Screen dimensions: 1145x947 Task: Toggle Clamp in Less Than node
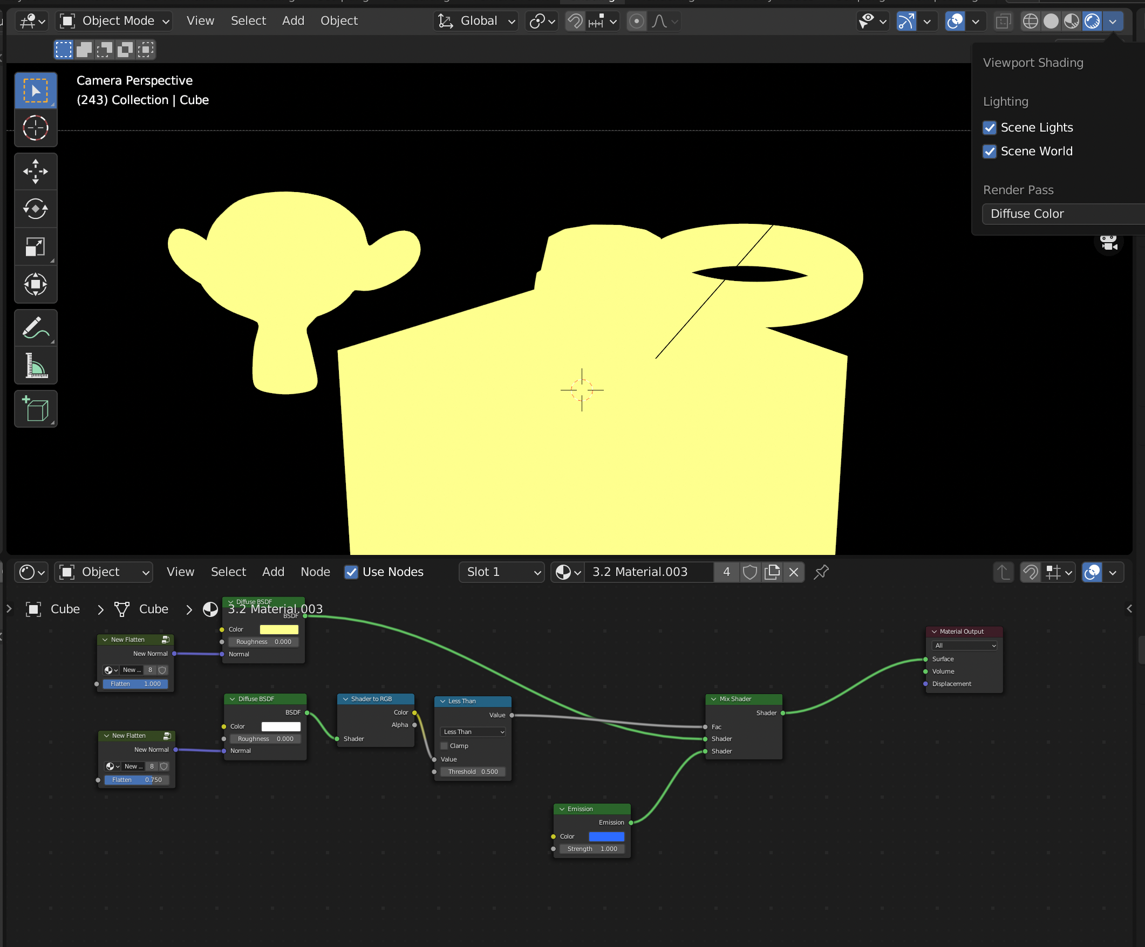tap(444, 746)
